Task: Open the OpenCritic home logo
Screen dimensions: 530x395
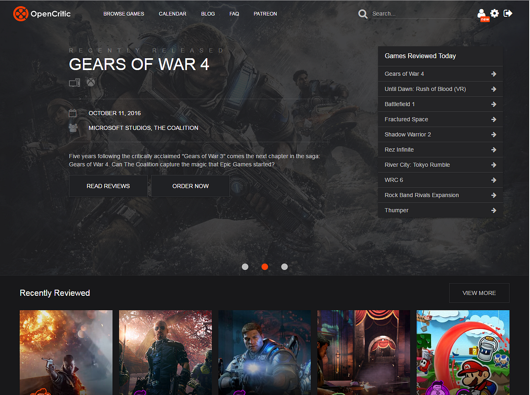Action: click(42, 13)
